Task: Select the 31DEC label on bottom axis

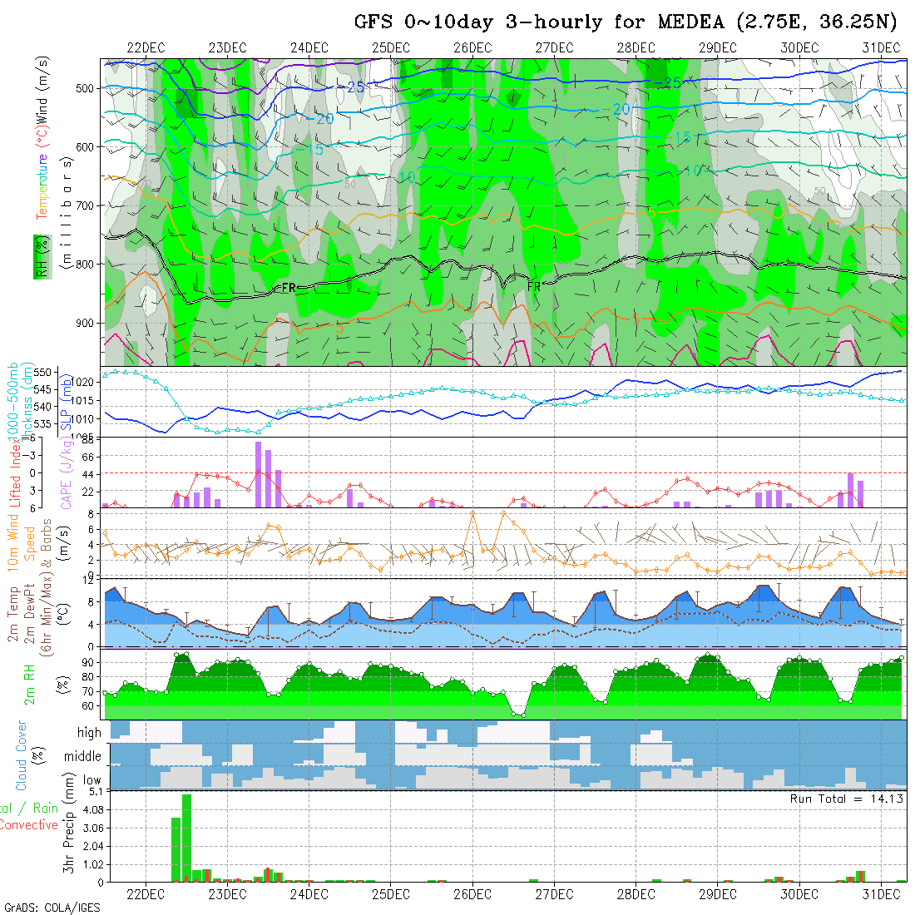Action: pos(880,894)
